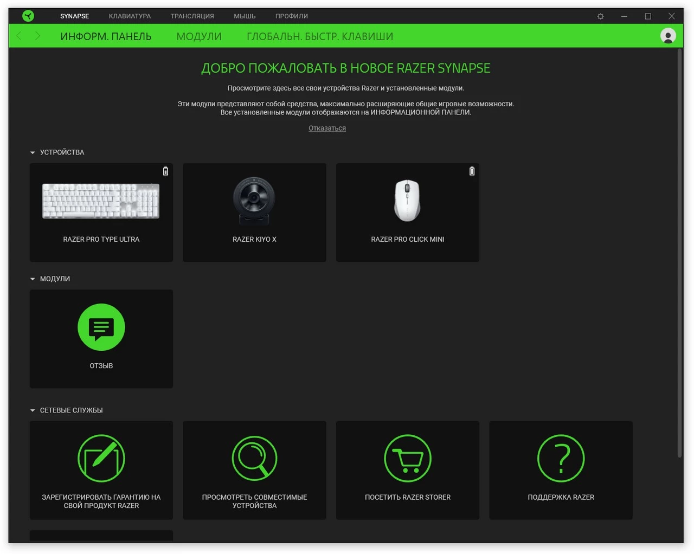Screen dimensions: 694x554
Task: Close the Synapse window
Action: click(x=671, y=16)
